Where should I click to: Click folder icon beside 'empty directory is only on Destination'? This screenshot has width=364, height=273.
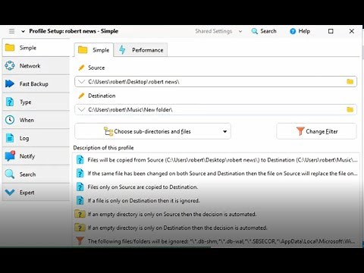tap(80, 227)
